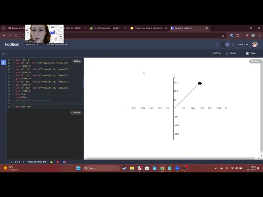Screen dimensions: 263x197
Task: Open Zoom from the taskbar
Action: [177, 168]
